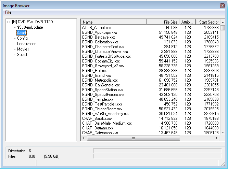Select file BGND_ThroneRoom.xxx
228x169 pixels.
[x=102, y=109]
